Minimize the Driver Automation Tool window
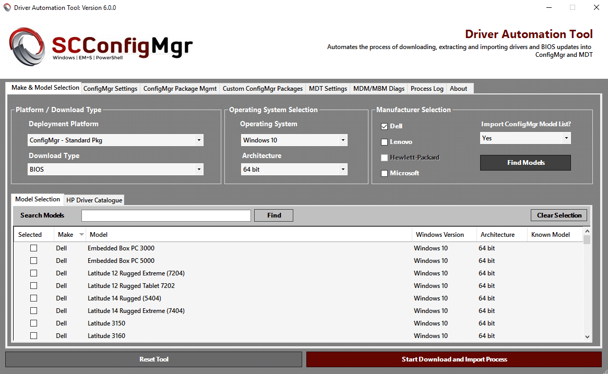Screen dimensions: 608x374 pos(549,8)
